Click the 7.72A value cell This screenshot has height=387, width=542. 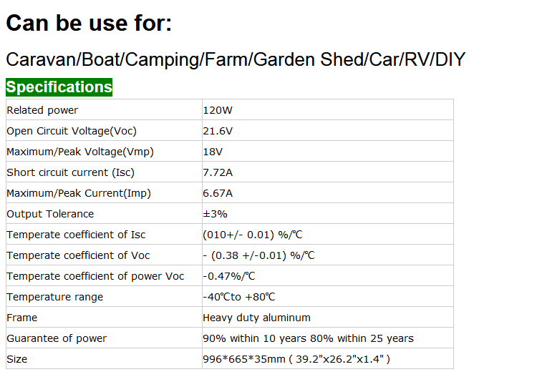pyautogui.click(x=218, y=172)
